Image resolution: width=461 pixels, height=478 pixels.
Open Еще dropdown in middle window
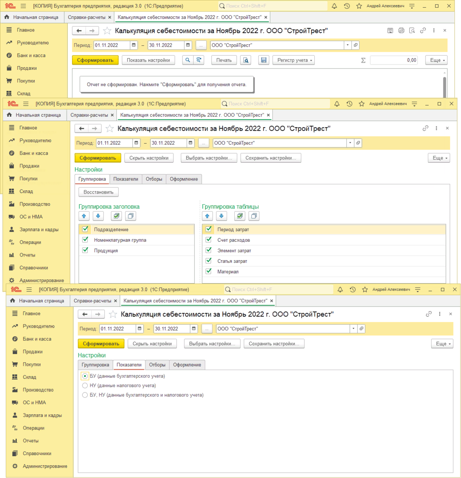click(439, 158)
